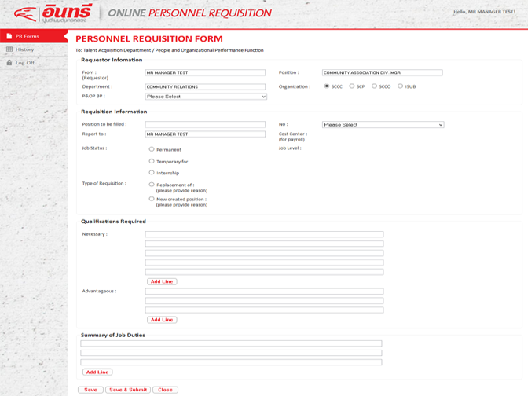
Task: Select SCCO organization radio button
Action: [x=374, y=86]
